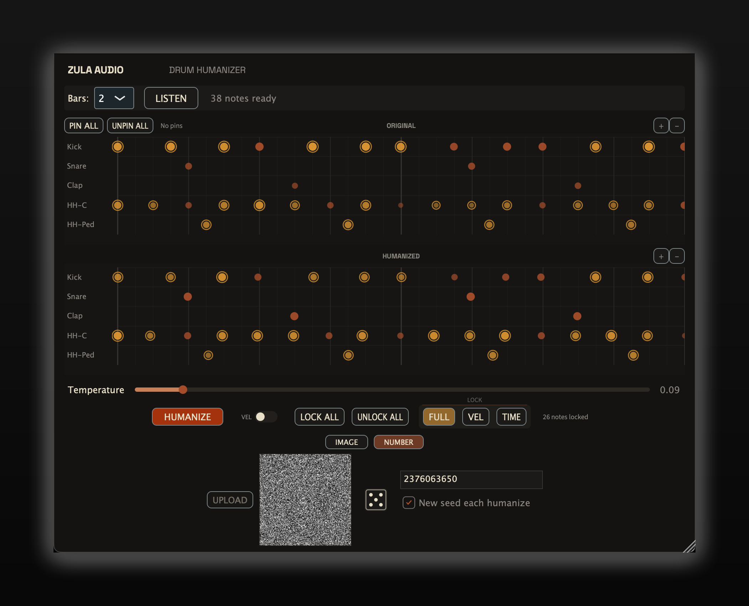
Task: Click the DRUM HUMANIZER title
Action: (x=207, y=70)
